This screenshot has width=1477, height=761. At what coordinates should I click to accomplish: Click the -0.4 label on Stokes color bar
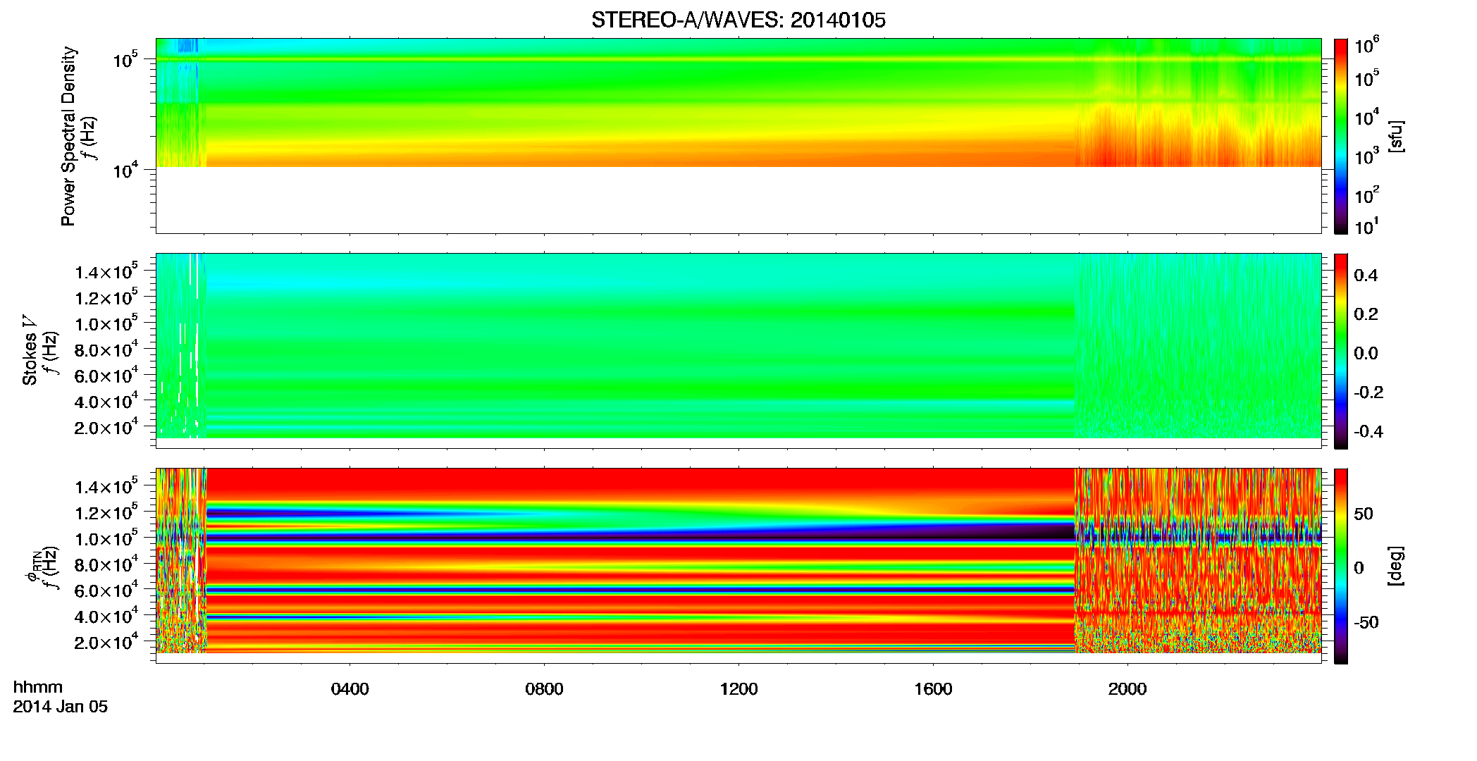(x=1368, y=432)
